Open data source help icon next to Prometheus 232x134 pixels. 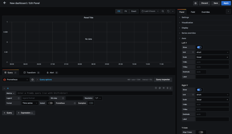[32, 80]
